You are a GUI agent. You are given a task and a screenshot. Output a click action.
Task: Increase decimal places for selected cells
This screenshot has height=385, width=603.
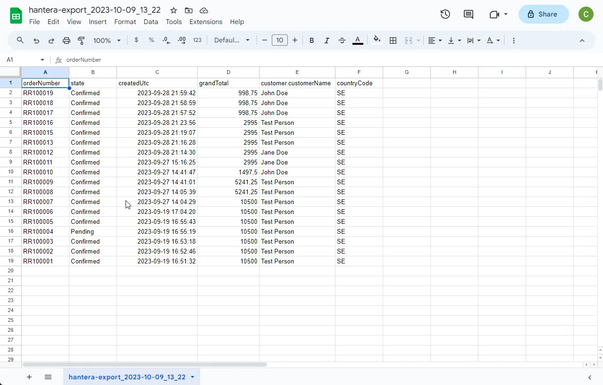tap(181, 40)
